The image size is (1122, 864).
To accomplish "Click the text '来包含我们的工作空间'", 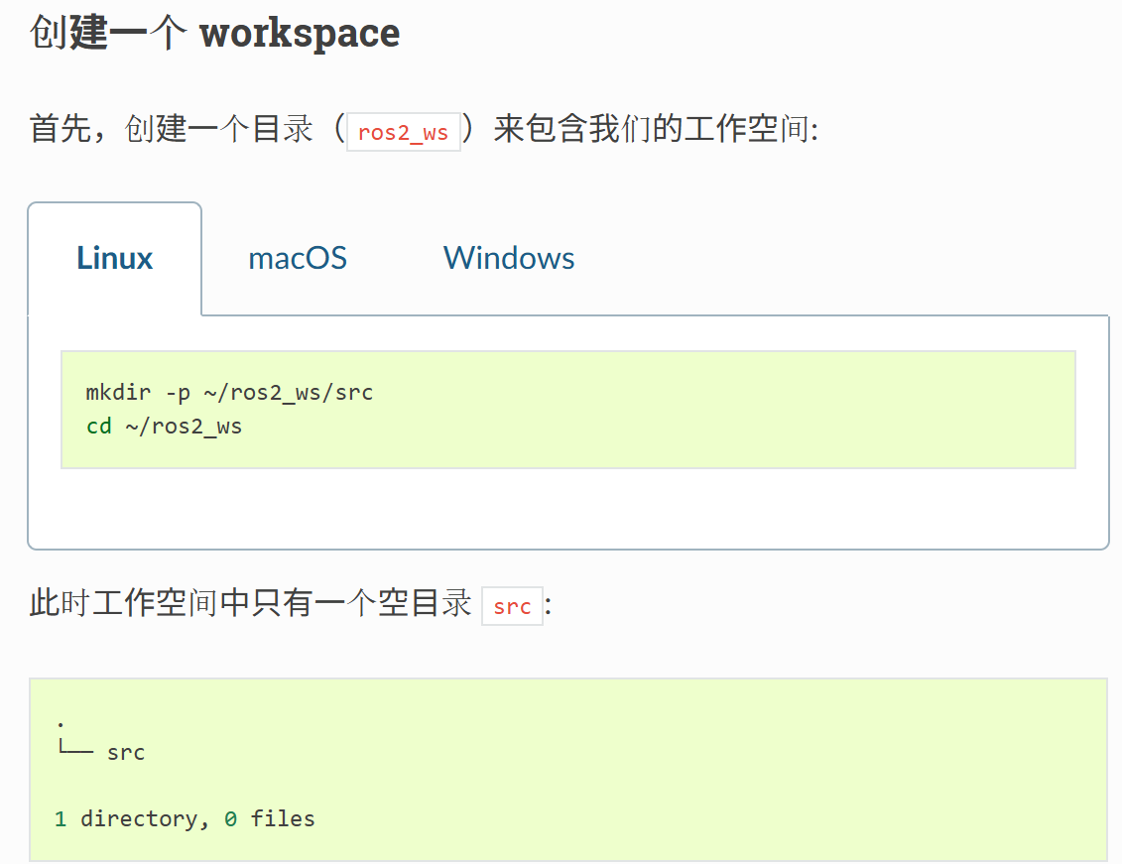I will pos(651,129).
